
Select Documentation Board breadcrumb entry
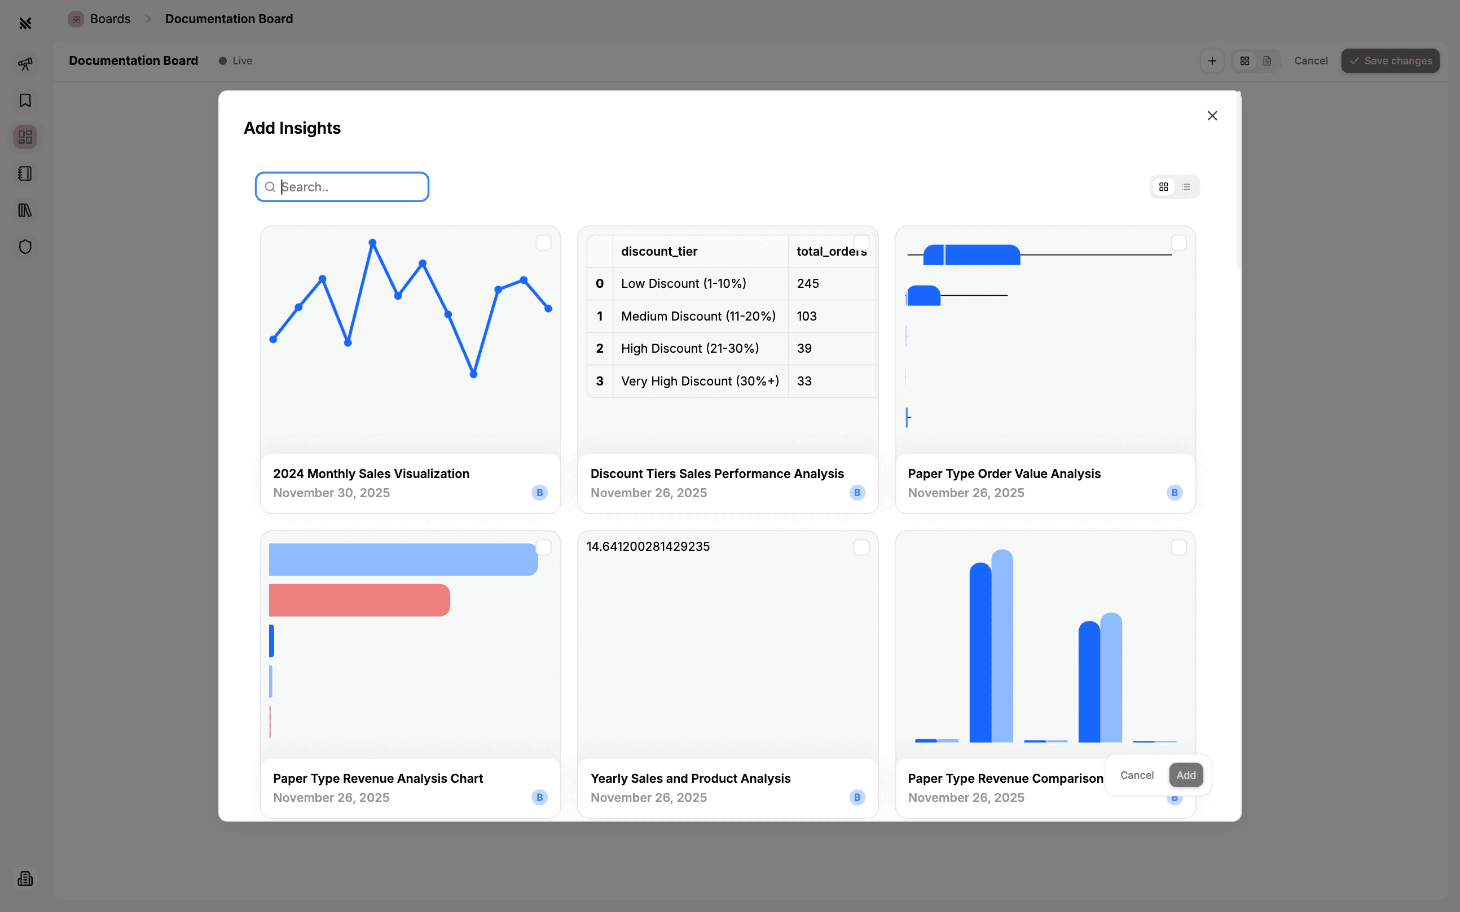tap(228, 19)
